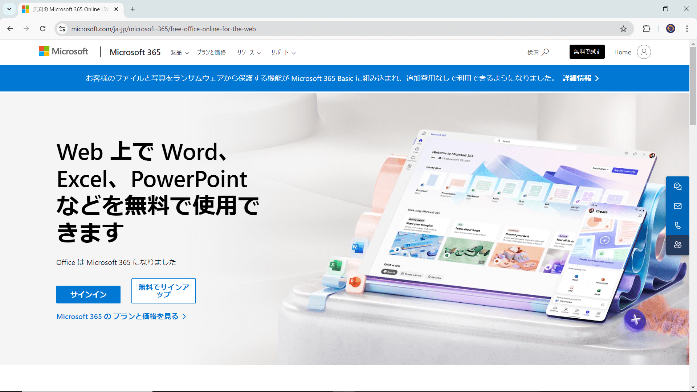697x392 pixels.
Task: Open プランと価格 menu item
Action: [x=211, y=53]
